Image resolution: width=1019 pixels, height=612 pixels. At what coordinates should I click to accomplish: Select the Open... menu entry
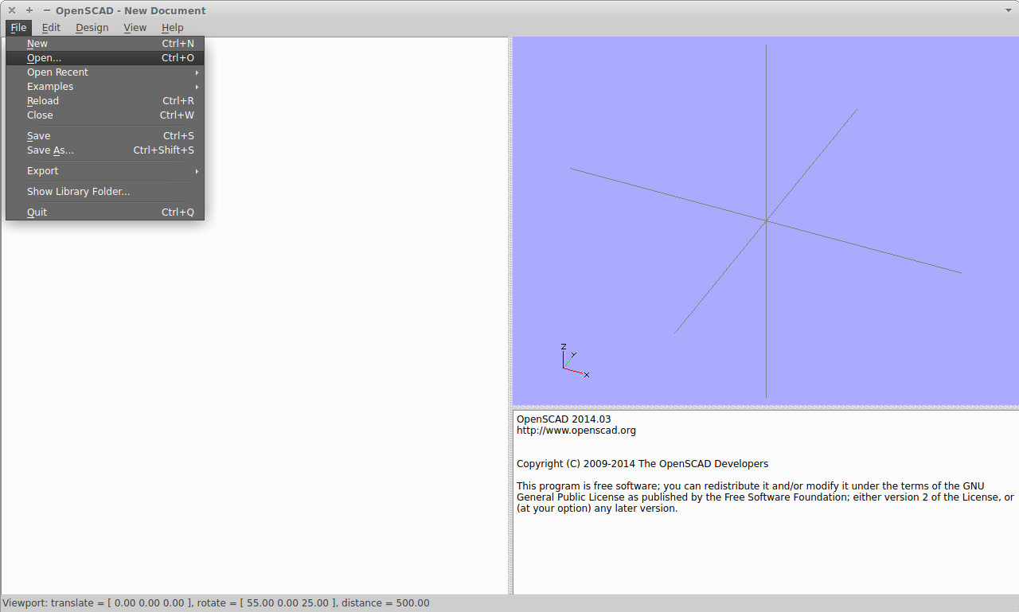pyautogui.click(x=105, y=58)
